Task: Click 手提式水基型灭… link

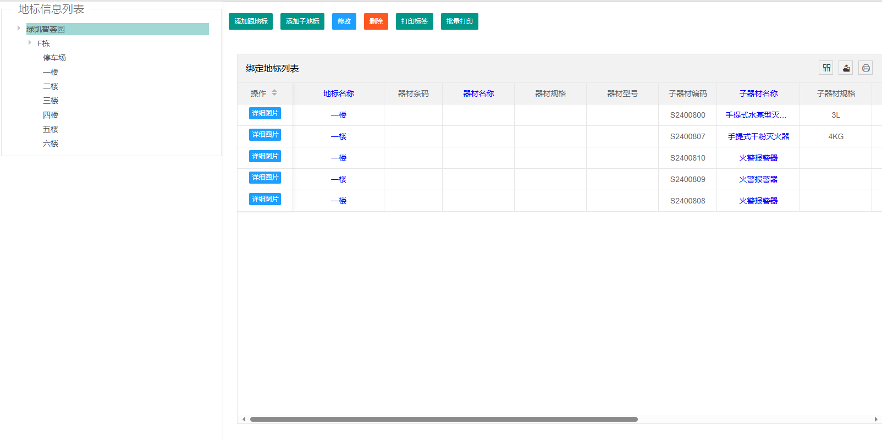Action: pyautogui.click(x=756, y=115)
